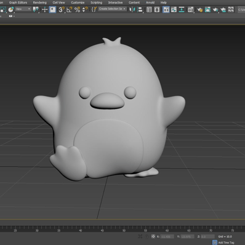Toggle Isolate Selection in status bar
This screenshot has height=245, width=245.
click(140, 236)
